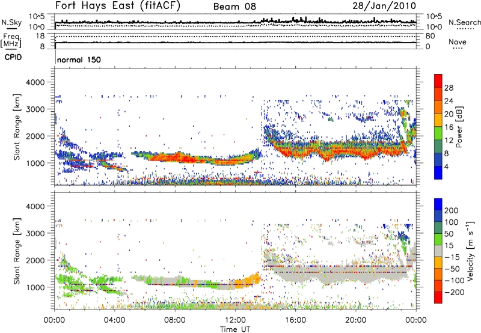Click the "N.Sky" legend label
The width and height of the screenshot is (481, 333).
(11, 22)
